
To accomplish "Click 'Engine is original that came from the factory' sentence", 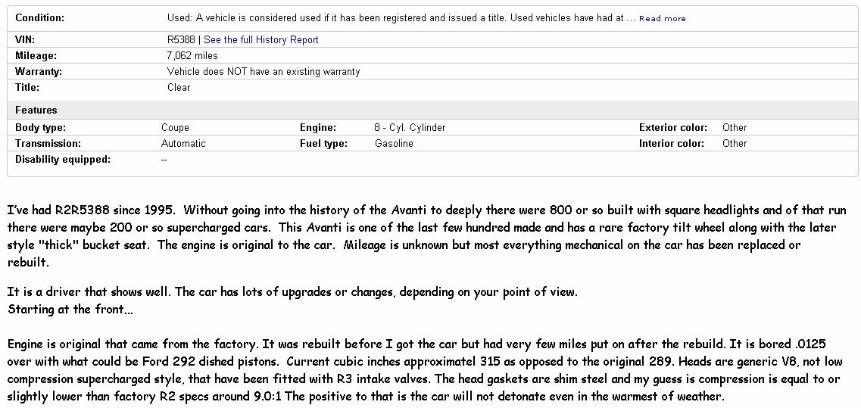I will point(132,345).
